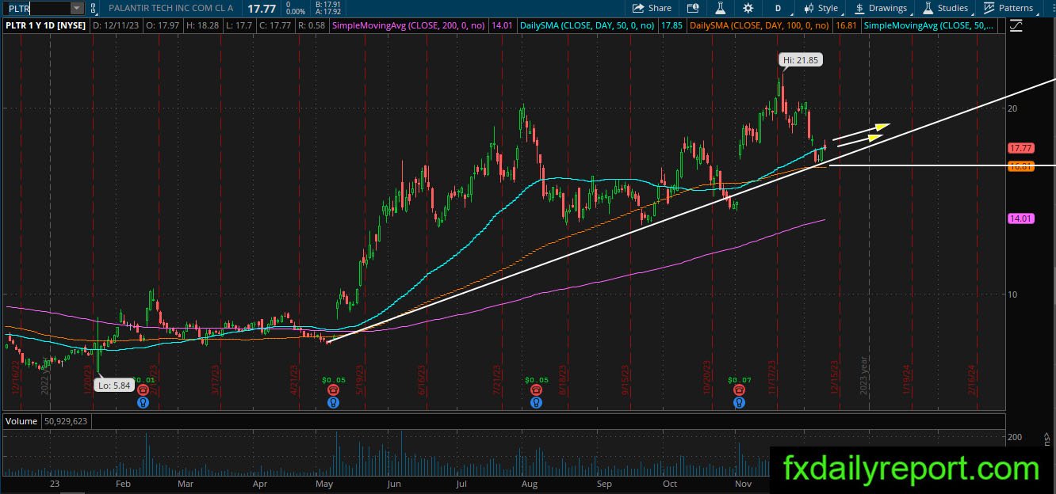
Task: Click the August blue lightbulb icon
Action: tap(537, 402)
